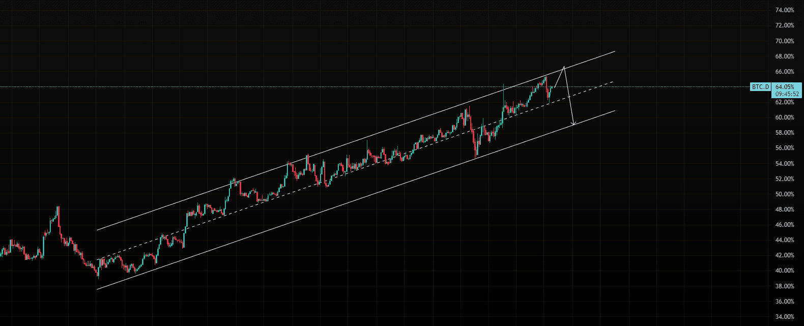804x326 pixels.
Task: Click the 09:45:52 countdown timer
Action: pyautogui.click(x=787, y=94)
